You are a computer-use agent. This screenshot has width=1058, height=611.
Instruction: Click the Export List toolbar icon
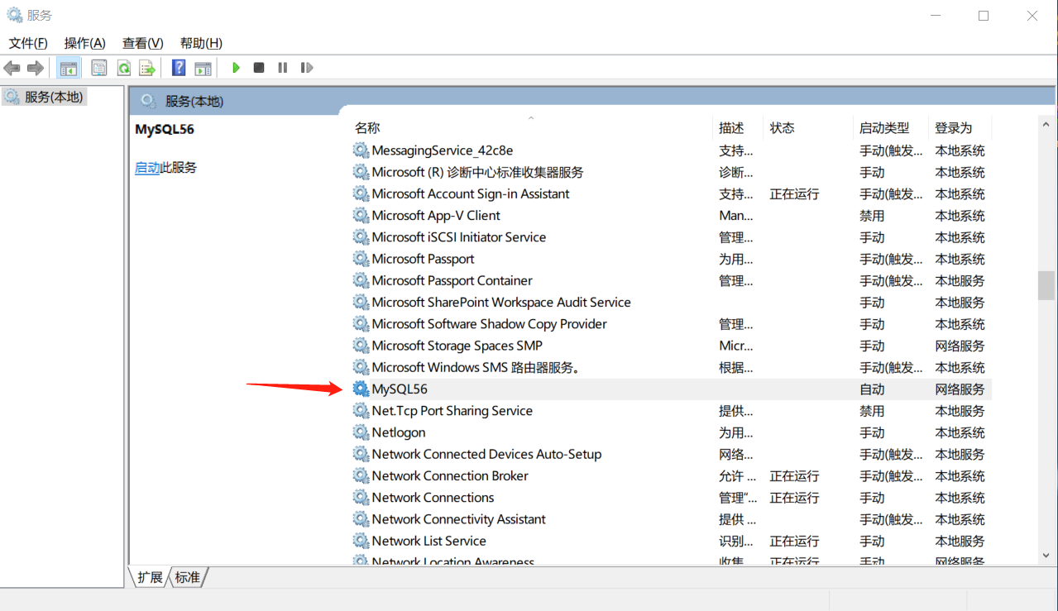pyautogui.click(x=147, y=68)
